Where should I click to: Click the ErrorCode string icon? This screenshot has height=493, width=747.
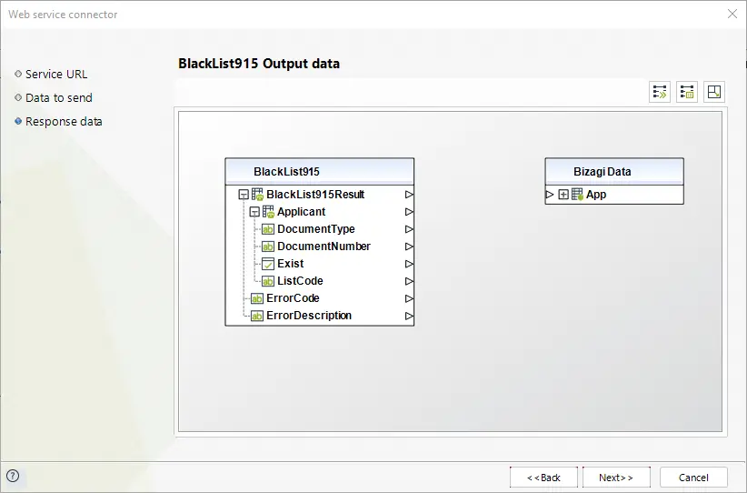point(257,298)
